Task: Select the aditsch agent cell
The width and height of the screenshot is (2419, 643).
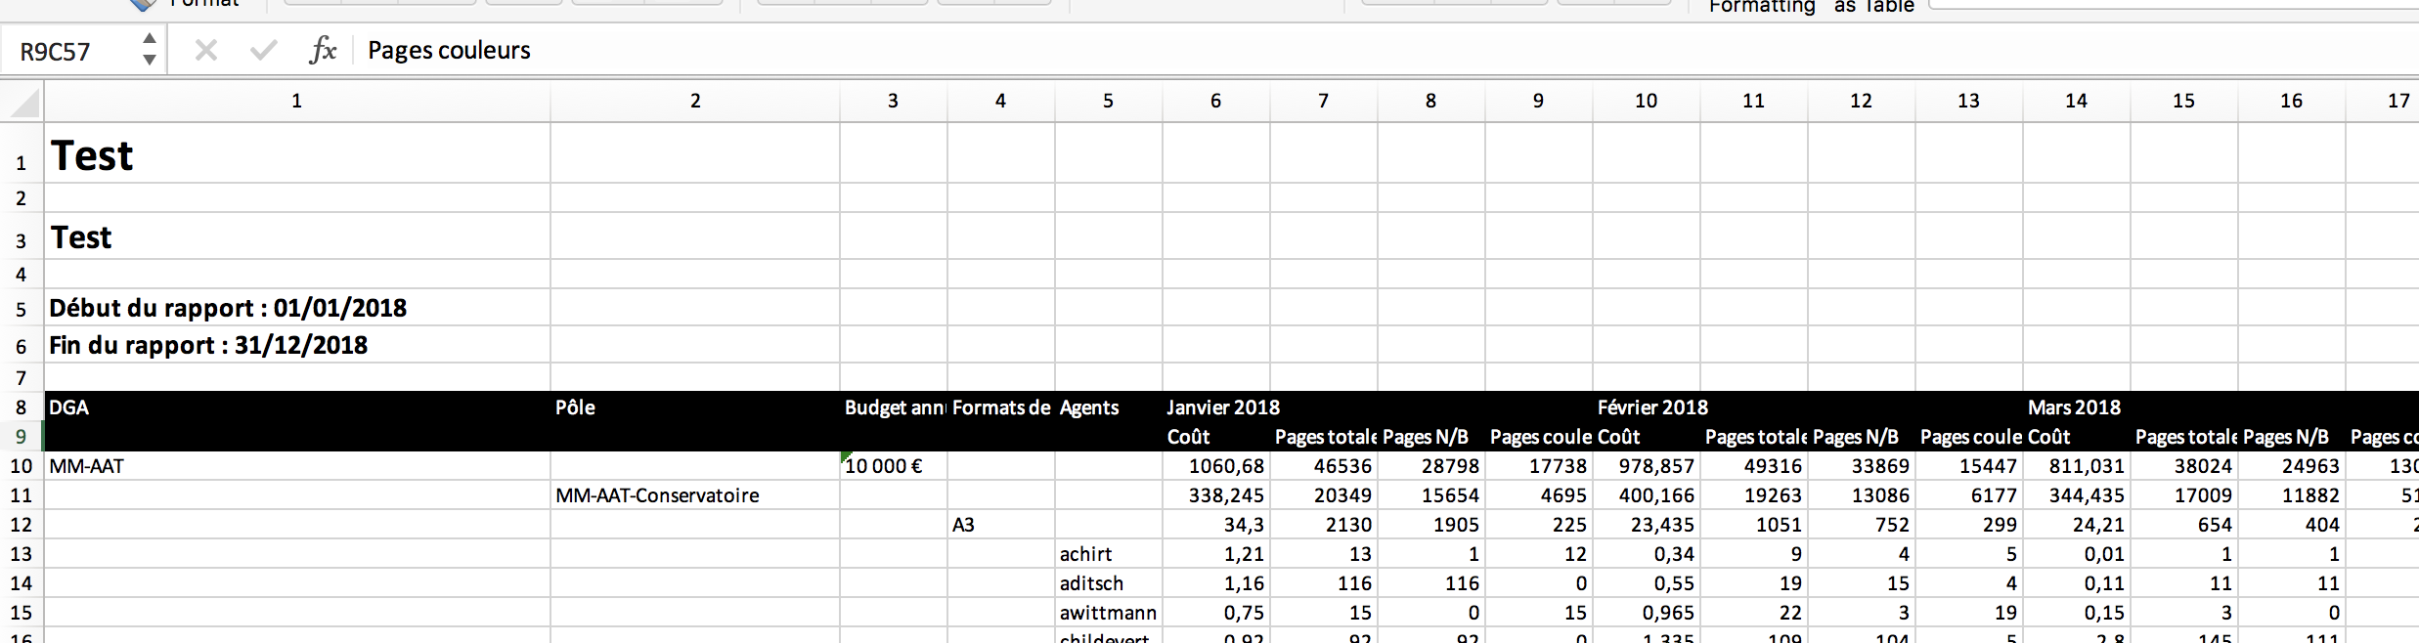Action: (1109, 583)
